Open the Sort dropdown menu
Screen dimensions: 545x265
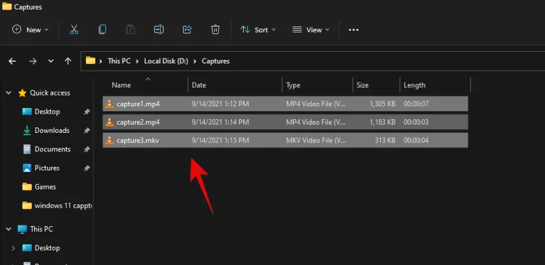258,30
